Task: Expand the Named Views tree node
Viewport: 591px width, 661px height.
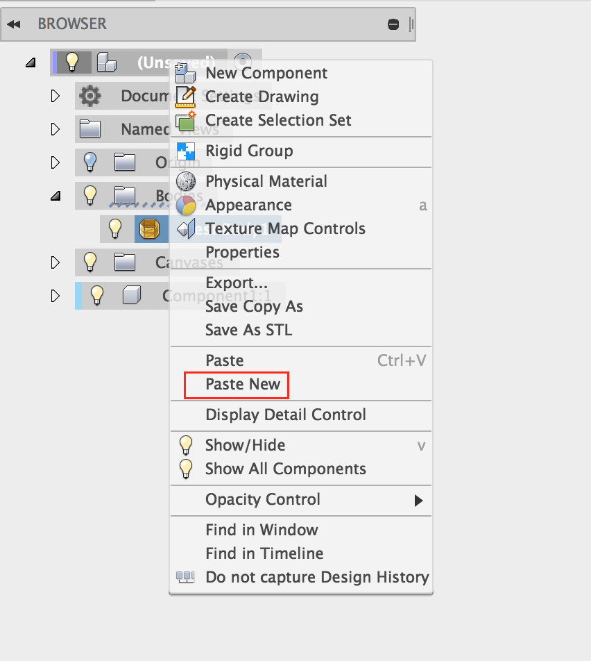Action: click(x=56, y=129)
